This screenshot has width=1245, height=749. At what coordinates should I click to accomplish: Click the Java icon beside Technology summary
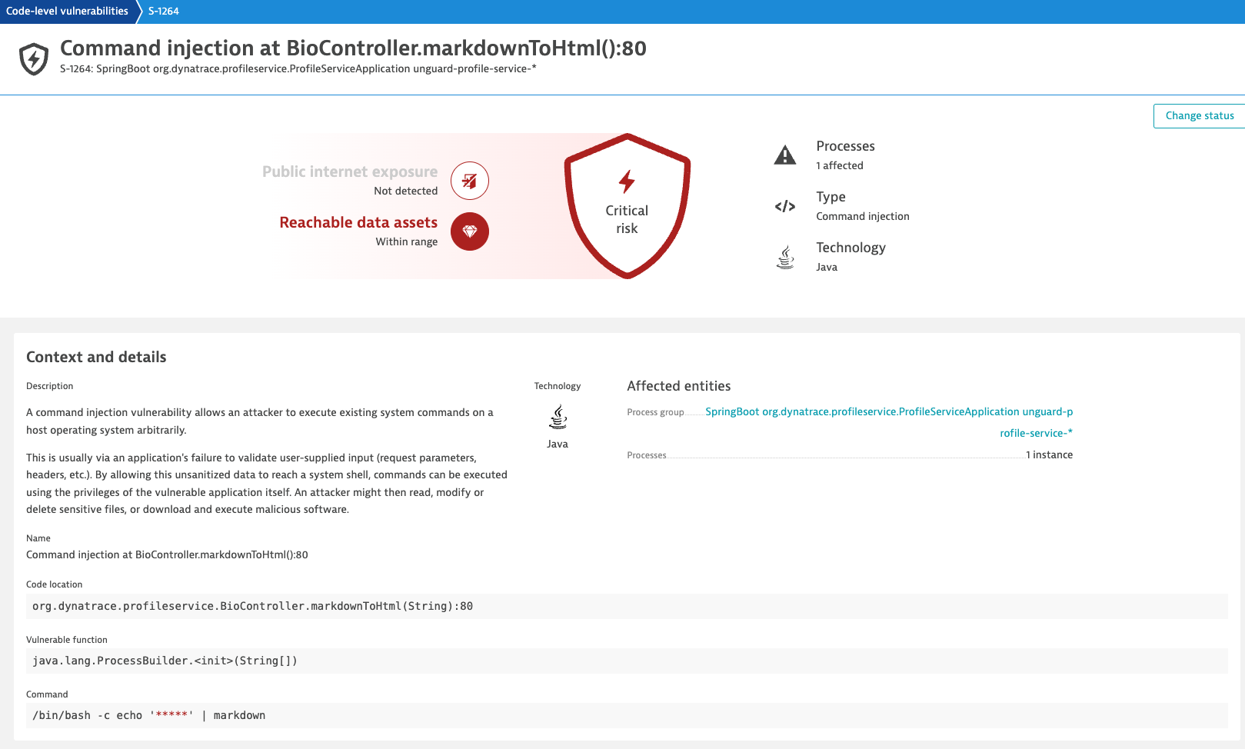tap(785, 257)
